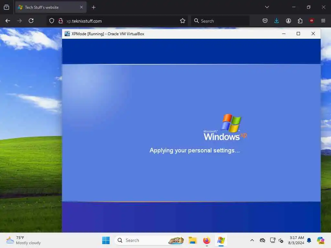Click the VirtualBox title bar icon
The width and height of the screenshot is (331, 248).
coord(67,34)
